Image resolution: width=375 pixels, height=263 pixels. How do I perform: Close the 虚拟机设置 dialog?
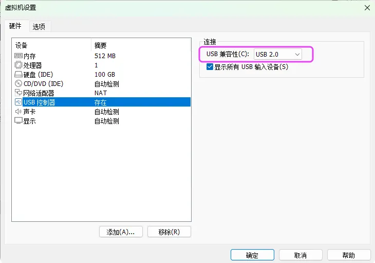click(367, 8)
